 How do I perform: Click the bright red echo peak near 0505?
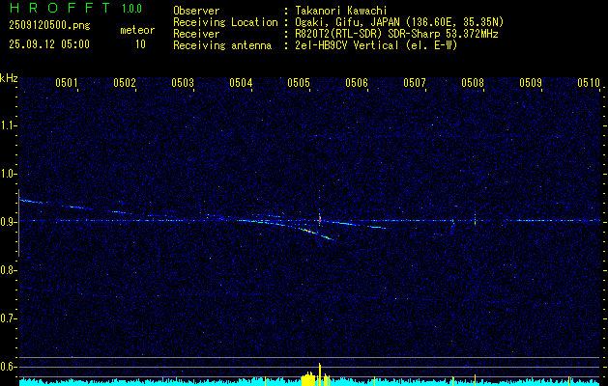coord(320,219)
